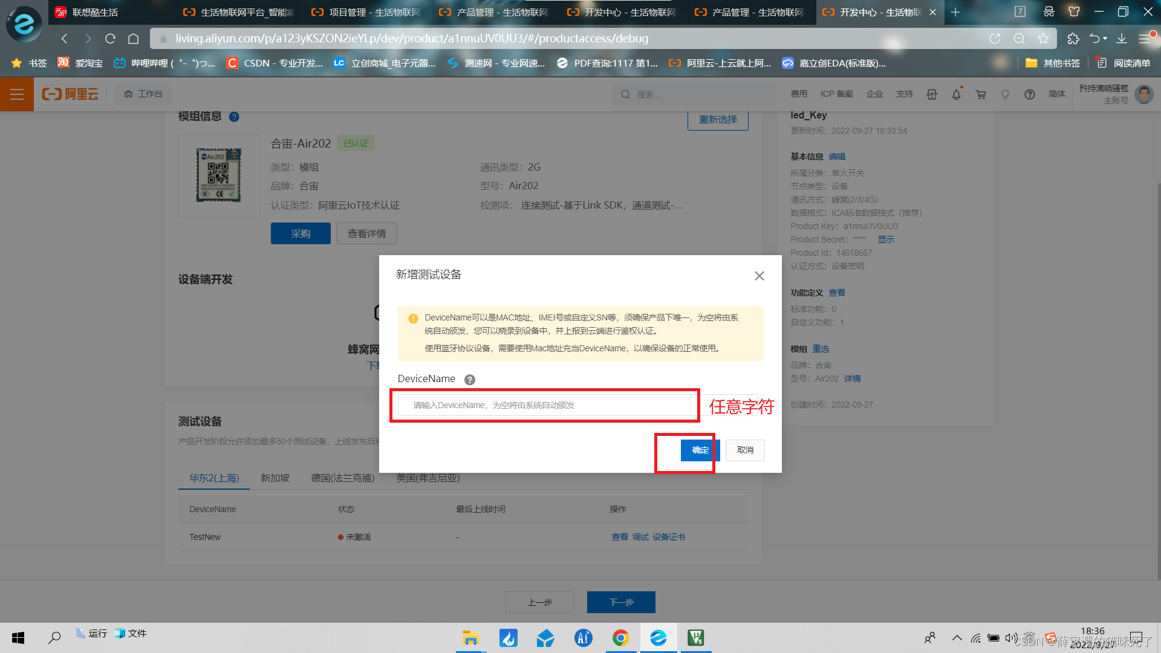Click the help circle icon in header
The width and height of the screenshot is (1161, 653).
pyautogui.click(x=1029, y=94)
